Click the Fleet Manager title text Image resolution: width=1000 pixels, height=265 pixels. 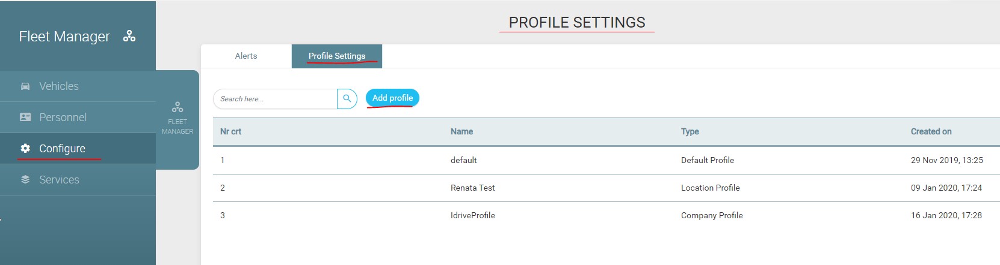64,37
